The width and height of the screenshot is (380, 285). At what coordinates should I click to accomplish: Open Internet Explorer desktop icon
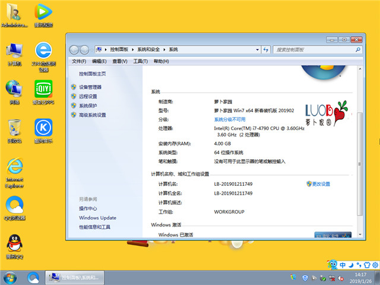pos(14,173)
